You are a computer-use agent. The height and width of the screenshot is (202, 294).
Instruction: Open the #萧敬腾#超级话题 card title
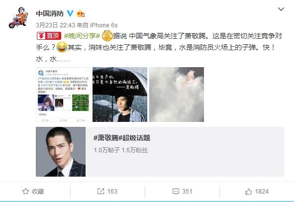point(122,138)
